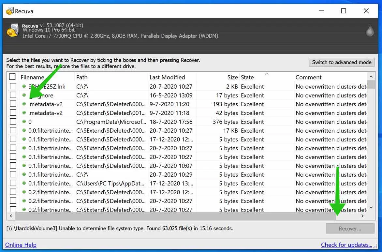Sort by the Last Modified column header
Screen dimensions: 382x252
coord(172,77)
